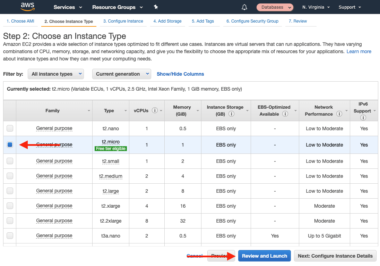Click the IPv6 Support info icon
380x266 pixels.
tap(363, 117)
